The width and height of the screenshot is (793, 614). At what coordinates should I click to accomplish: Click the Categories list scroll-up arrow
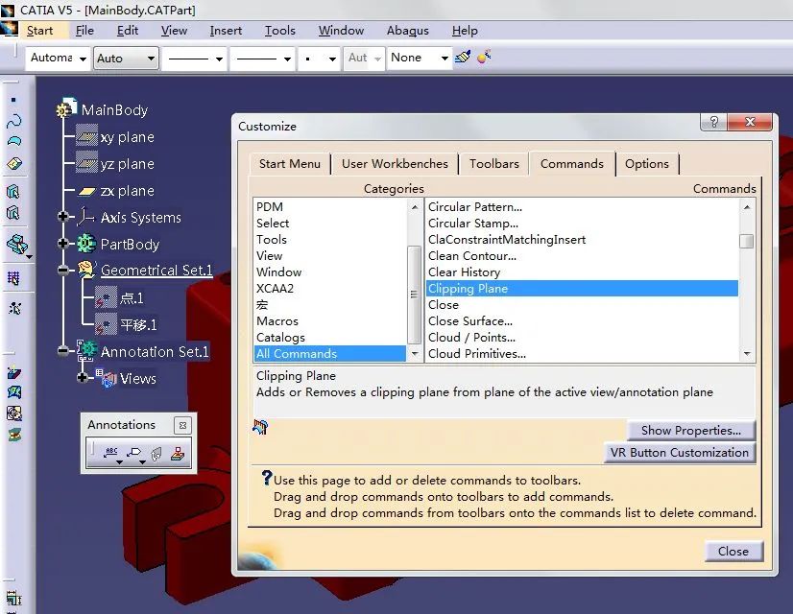tap(415, 207)
